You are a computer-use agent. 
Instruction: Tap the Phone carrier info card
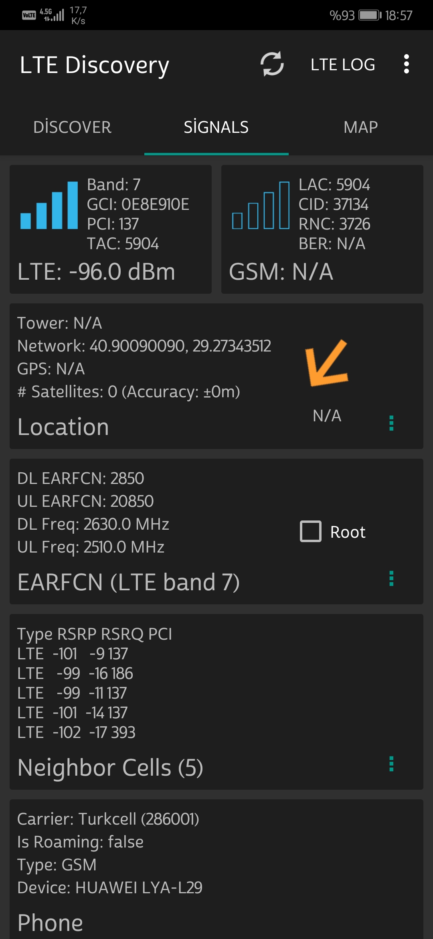pos(216,869)
